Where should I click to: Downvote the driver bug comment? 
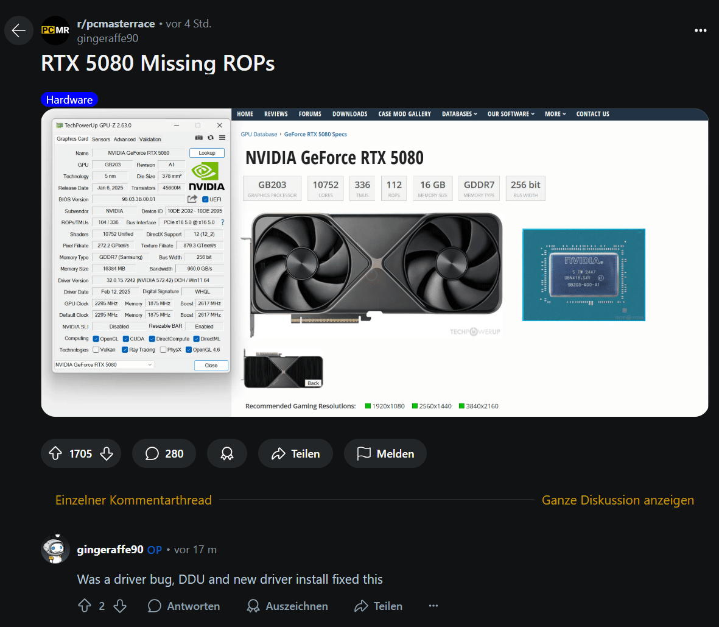click(x=120, y=606)
